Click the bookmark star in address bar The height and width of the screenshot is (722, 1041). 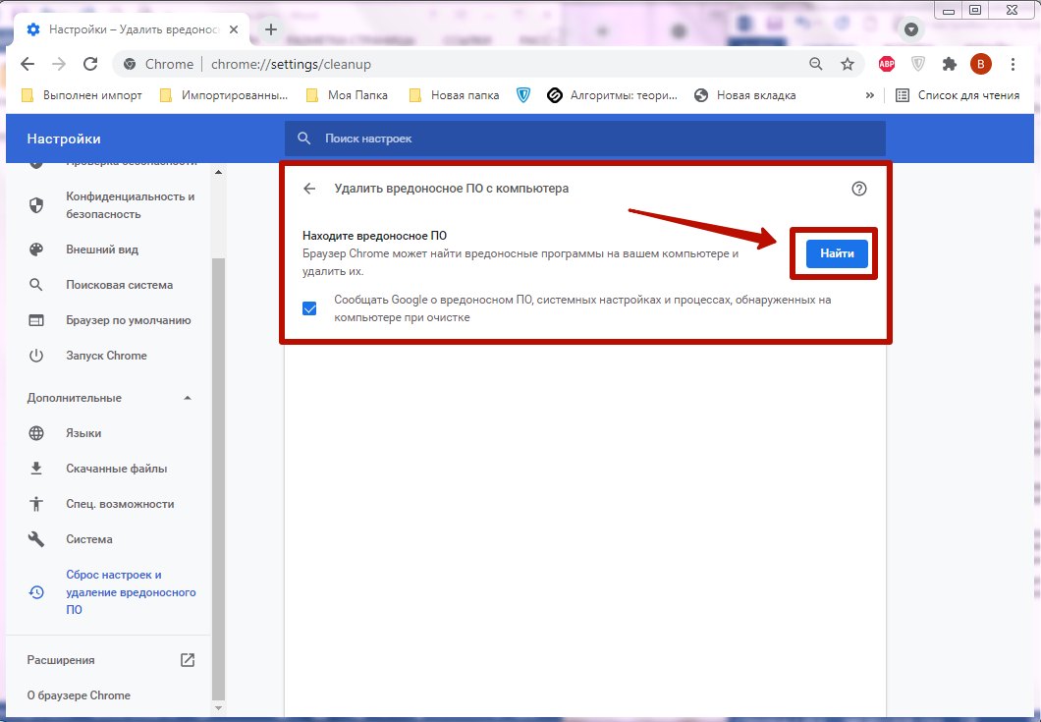(x=848, y=64)
